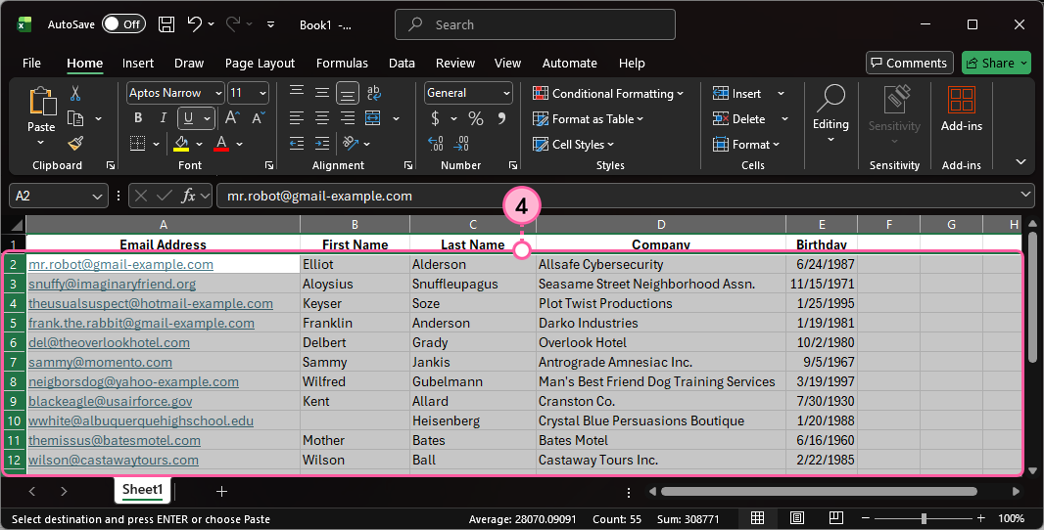Toggle Center horizontal alignment
Image resolution: width=1044 pixels, height=530 pixels.
(322, 118)
